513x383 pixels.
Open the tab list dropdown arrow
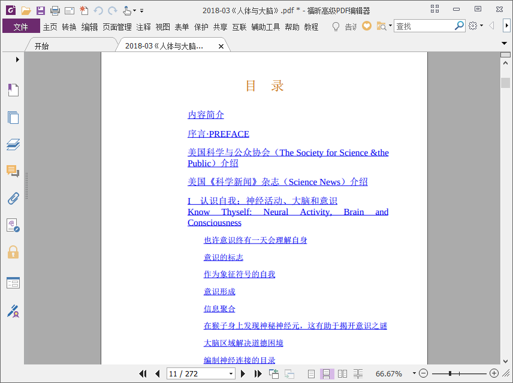click(x=504, y=43)
